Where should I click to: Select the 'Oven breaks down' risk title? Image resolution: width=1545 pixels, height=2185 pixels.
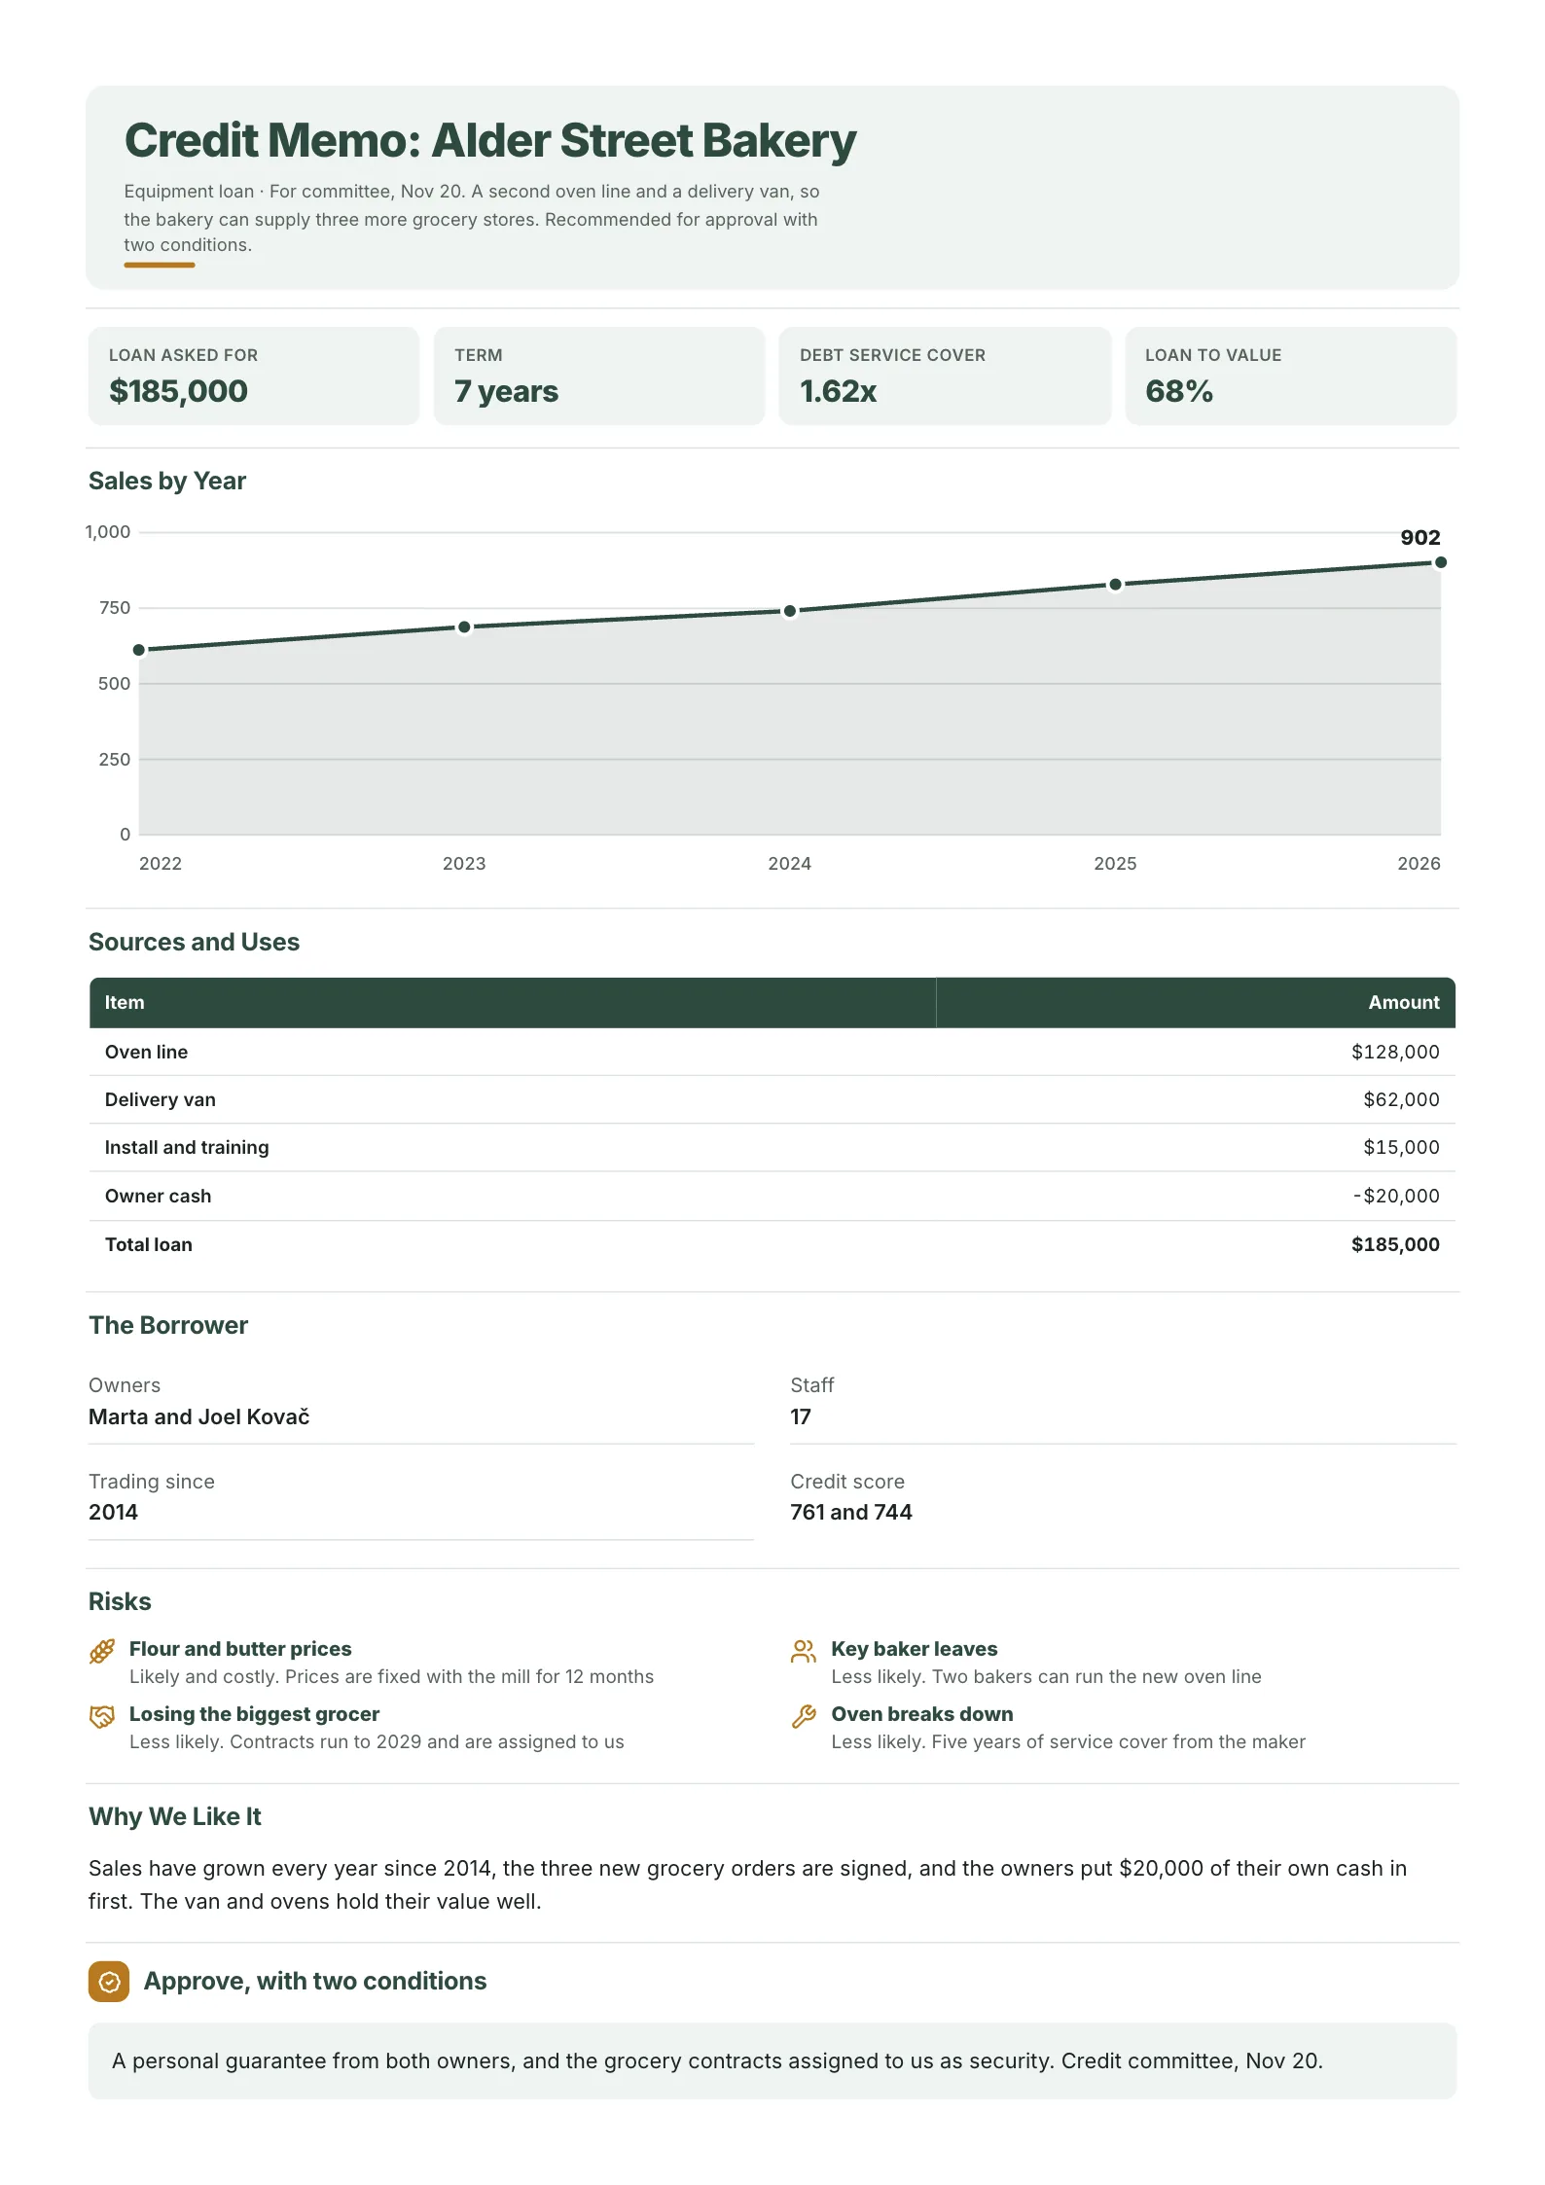click(x=922, y=1714)
